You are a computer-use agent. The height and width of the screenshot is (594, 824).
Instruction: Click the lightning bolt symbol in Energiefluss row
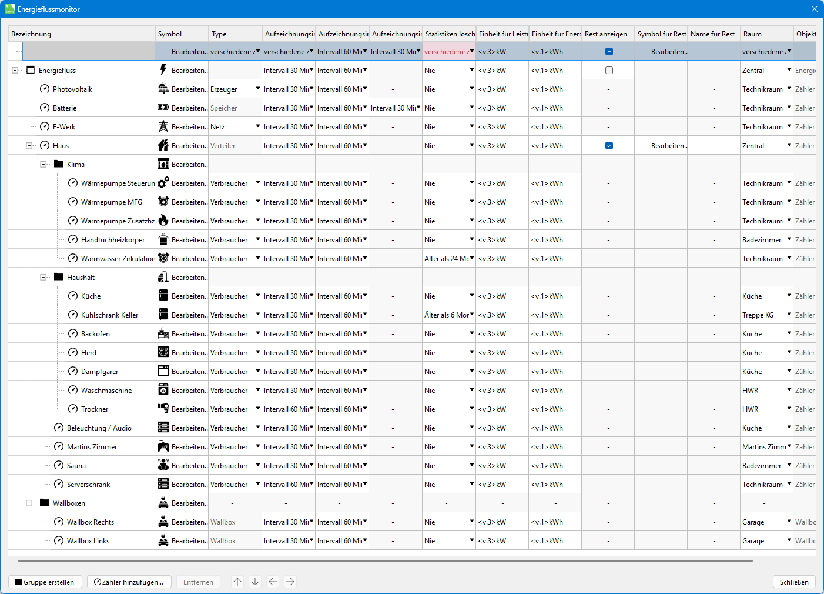[x=163, y=69]
